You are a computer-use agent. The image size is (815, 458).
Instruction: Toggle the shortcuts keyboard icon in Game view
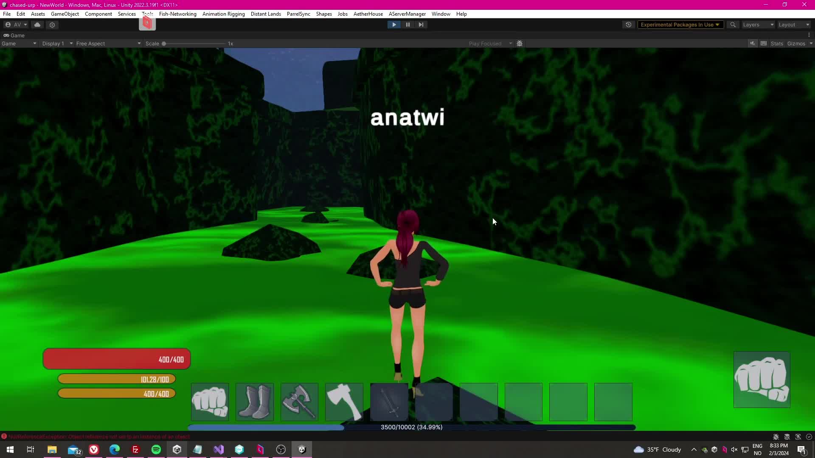tap(764, 44)
